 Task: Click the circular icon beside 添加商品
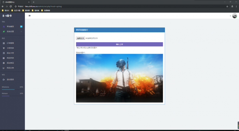tap(4, 63)
